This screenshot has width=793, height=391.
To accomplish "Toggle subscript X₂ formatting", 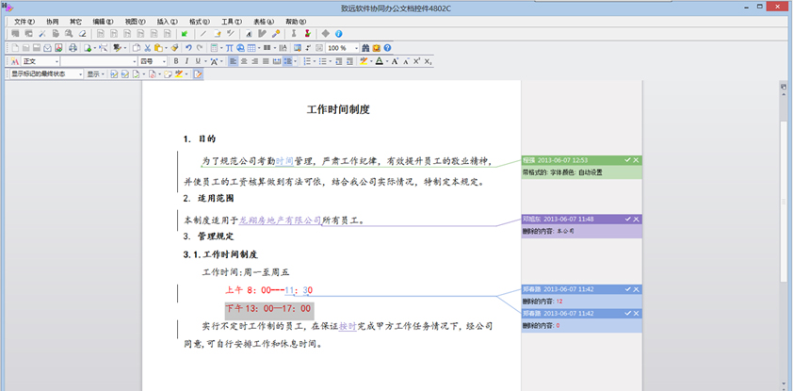I will (x=428, y=61).
